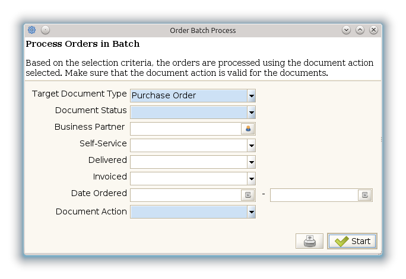Maximize the Order Batch Process window

pyautogui.click(x=360, y=30)
